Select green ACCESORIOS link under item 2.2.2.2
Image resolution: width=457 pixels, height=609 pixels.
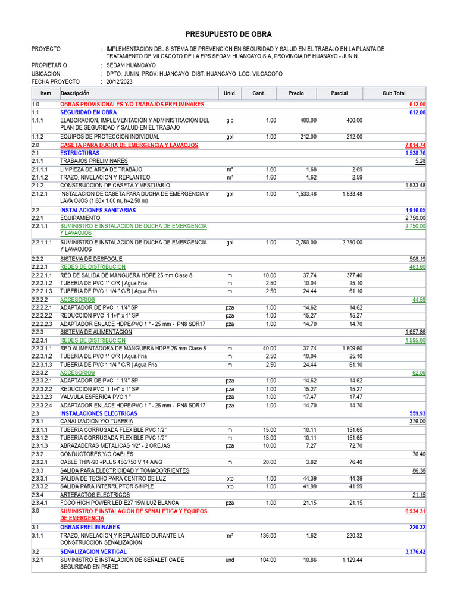coord(77,300)
